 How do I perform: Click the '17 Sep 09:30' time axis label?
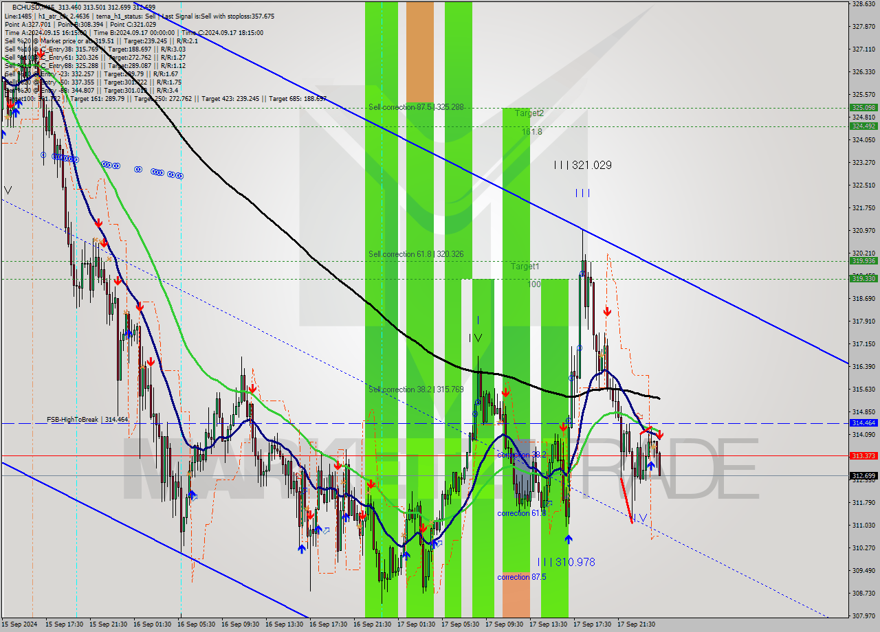pos(504,624)
